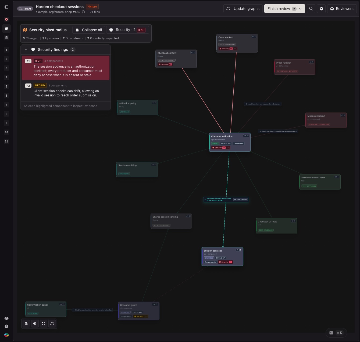The image size is (360, 342).
Task: Click edge label 'Disables confirmation when the session is invalid'
Action: click(92, 310)
